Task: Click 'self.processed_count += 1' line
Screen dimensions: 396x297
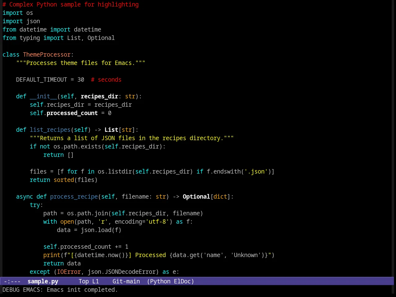Action: 86,247
